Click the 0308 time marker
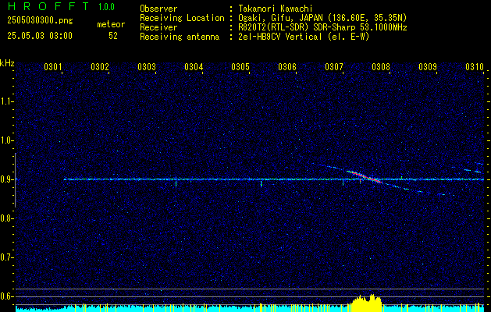The image size is (491, 312). 381,67
